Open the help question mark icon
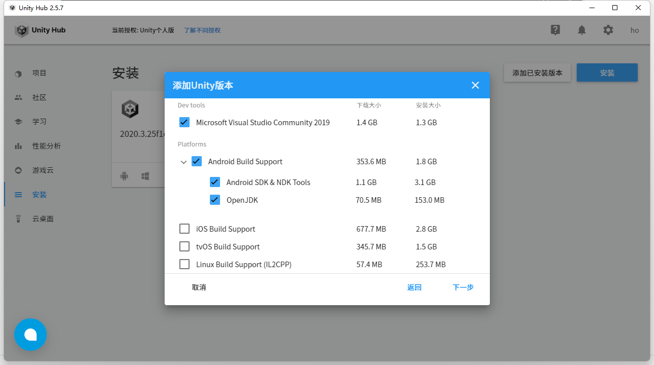The height and width of the screenshot is (365, 654). 555,30
